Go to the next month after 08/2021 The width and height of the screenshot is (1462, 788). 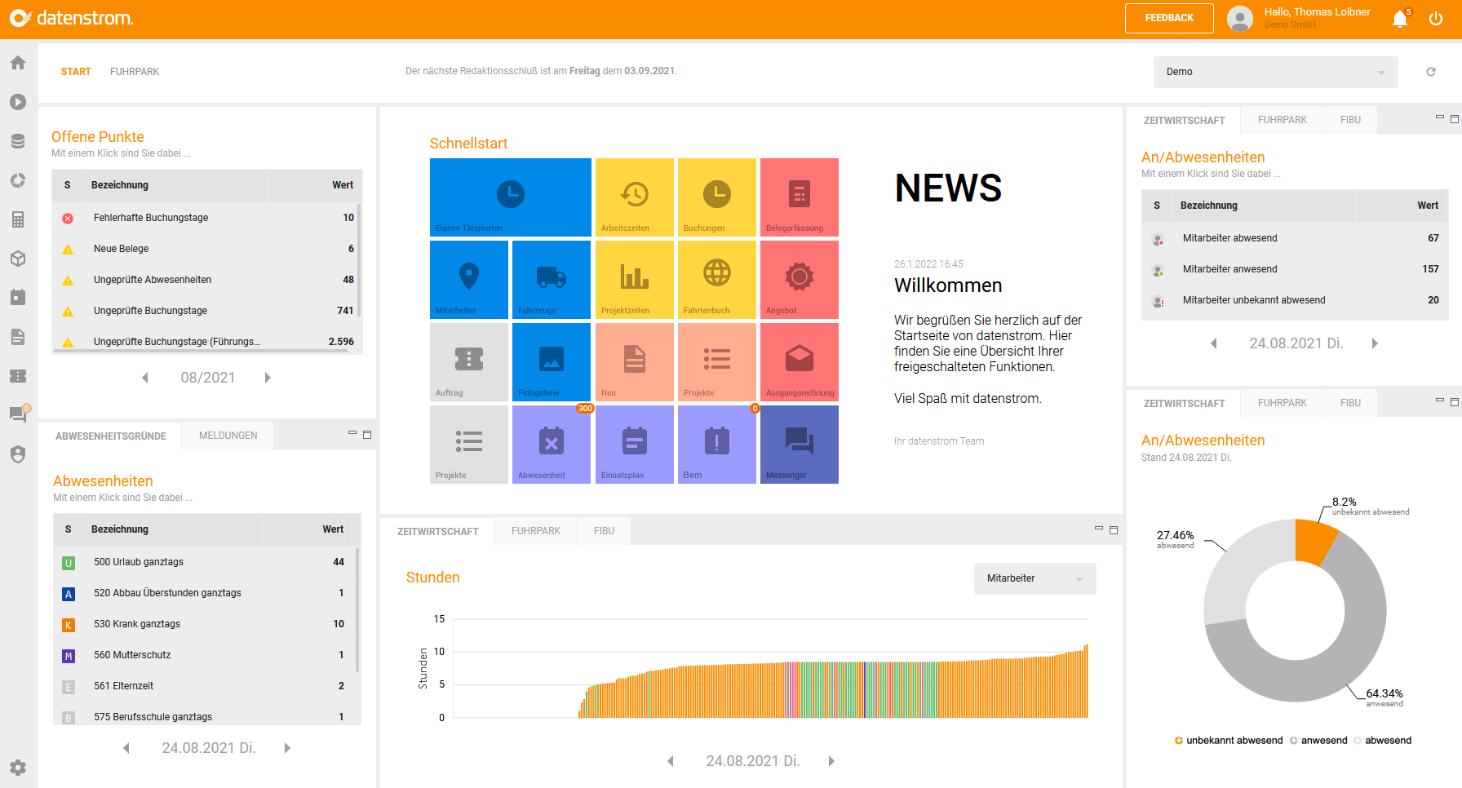(268, 377)
